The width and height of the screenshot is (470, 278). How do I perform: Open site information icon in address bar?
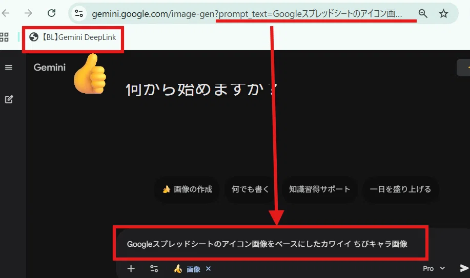click(79, 13)
